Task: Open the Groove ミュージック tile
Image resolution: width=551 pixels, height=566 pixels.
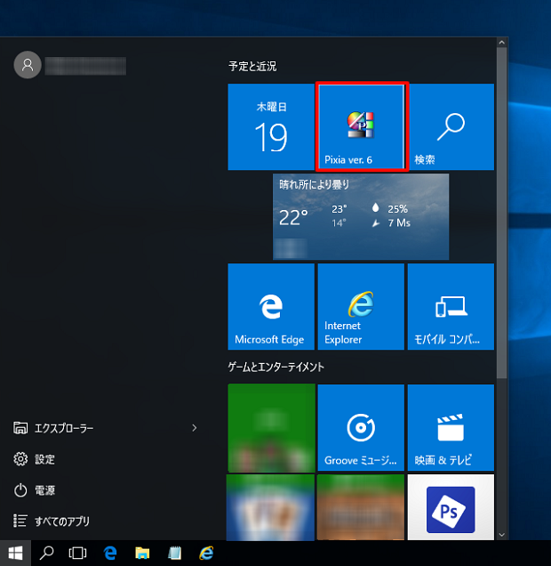Action: pyautogui.click(x=361, y=427)
